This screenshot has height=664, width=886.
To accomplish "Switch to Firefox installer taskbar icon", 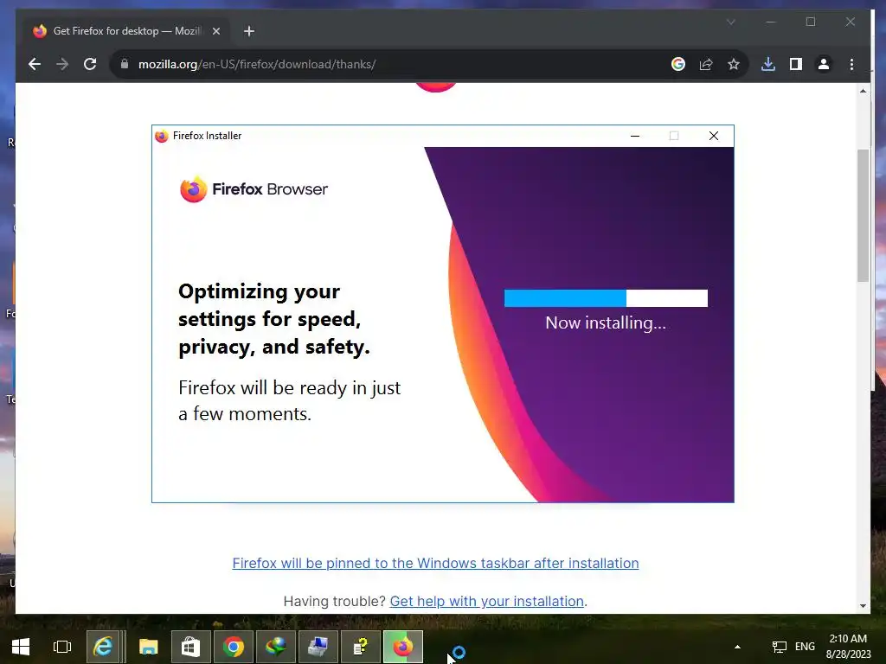I will click(x=403, y=647).
